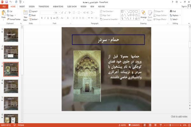Screen dimensions: 191x127
Task: Decrease font size with smaller A icon
Action: pyautogui.click(x=65, y=13)
